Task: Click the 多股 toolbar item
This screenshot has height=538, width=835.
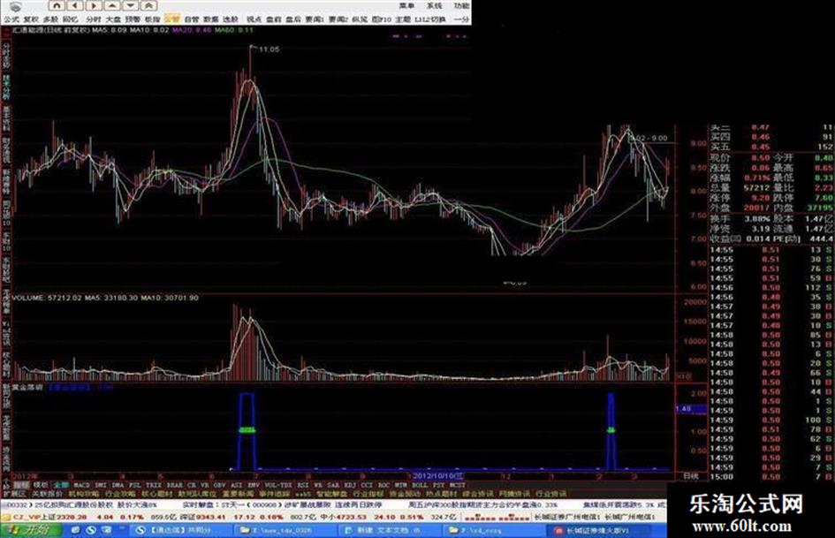Action: tap(50, 19)
